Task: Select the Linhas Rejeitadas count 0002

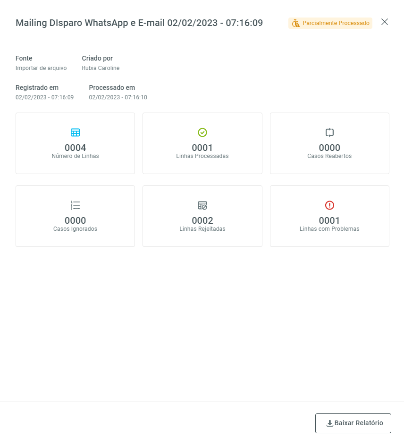Action: pyautogui.click(x=202, y=220)
